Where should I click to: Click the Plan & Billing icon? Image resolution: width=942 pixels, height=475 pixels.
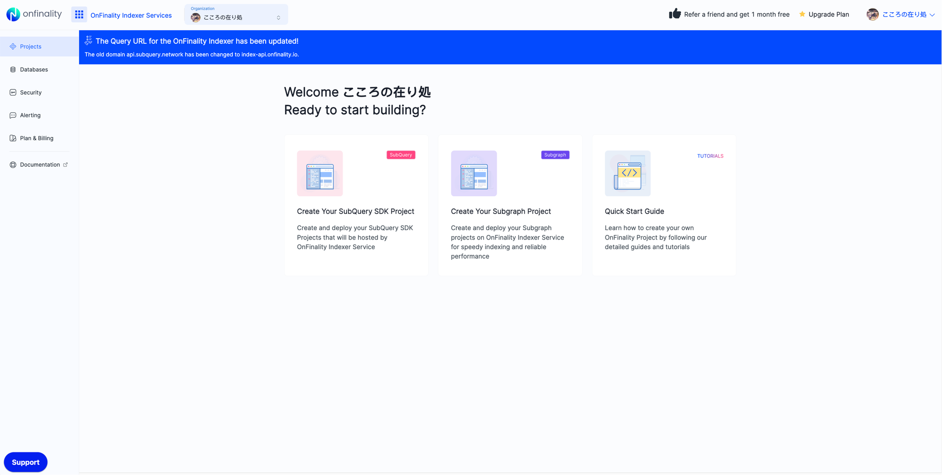pyautogui.click(x=12, y=137)
